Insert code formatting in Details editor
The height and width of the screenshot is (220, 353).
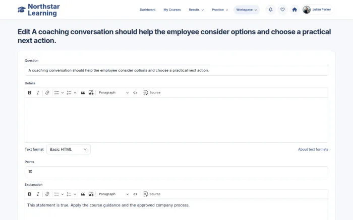(135, 92)
